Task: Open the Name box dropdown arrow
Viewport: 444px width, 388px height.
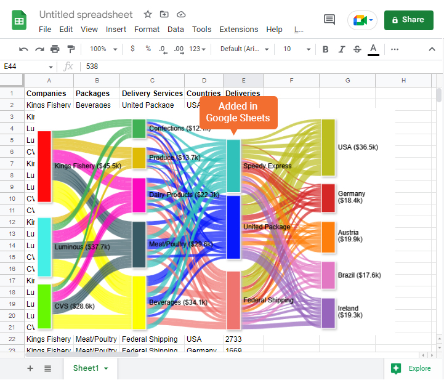Action: (50, 67)
